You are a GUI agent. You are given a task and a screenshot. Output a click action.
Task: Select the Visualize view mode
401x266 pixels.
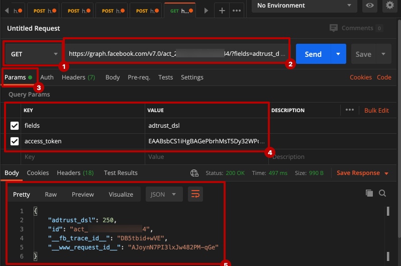121,194
